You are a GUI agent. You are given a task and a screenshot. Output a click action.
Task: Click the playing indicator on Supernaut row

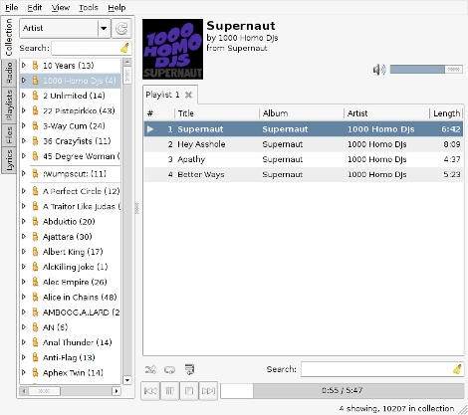pos(150,129)
